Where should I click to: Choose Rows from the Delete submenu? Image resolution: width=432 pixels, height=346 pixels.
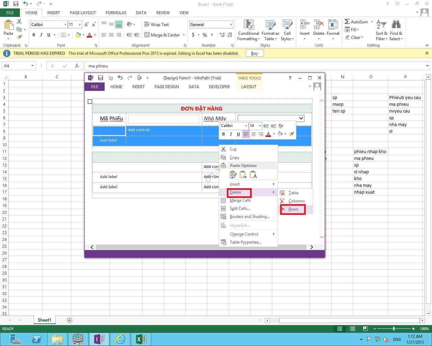(x=293, y=209)
